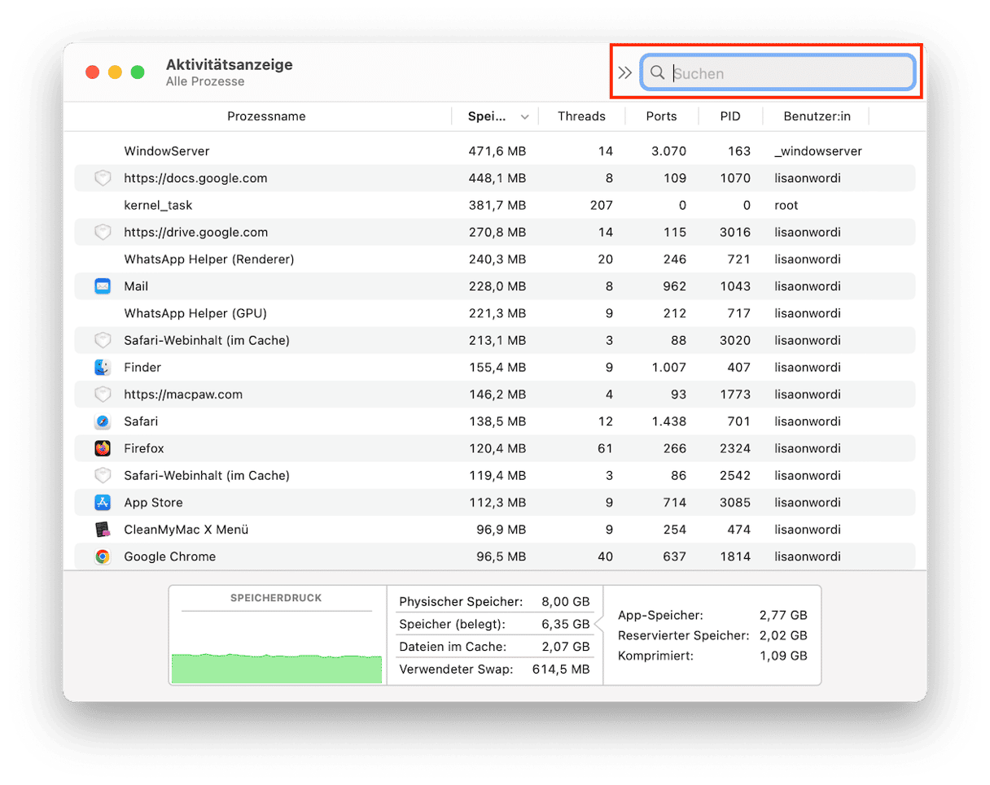
Task: Select the WindowServer process row
Action: pyautogui.click(x=494, y=151)
